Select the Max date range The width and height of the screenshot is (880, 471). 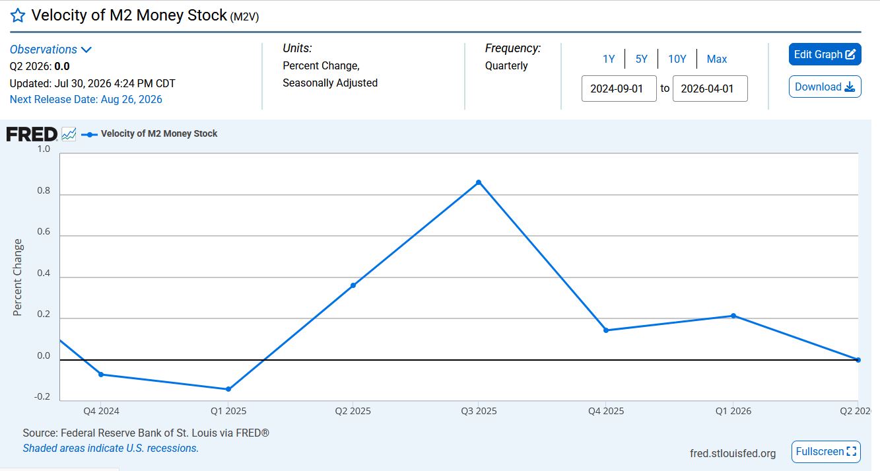click(x=717, y=59)
